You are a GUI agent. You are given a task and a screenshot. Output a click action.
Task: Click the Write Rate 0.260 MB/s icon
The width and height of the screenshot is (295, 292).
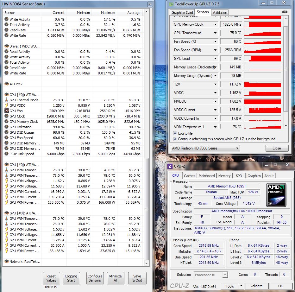click(x=6, y=35)
